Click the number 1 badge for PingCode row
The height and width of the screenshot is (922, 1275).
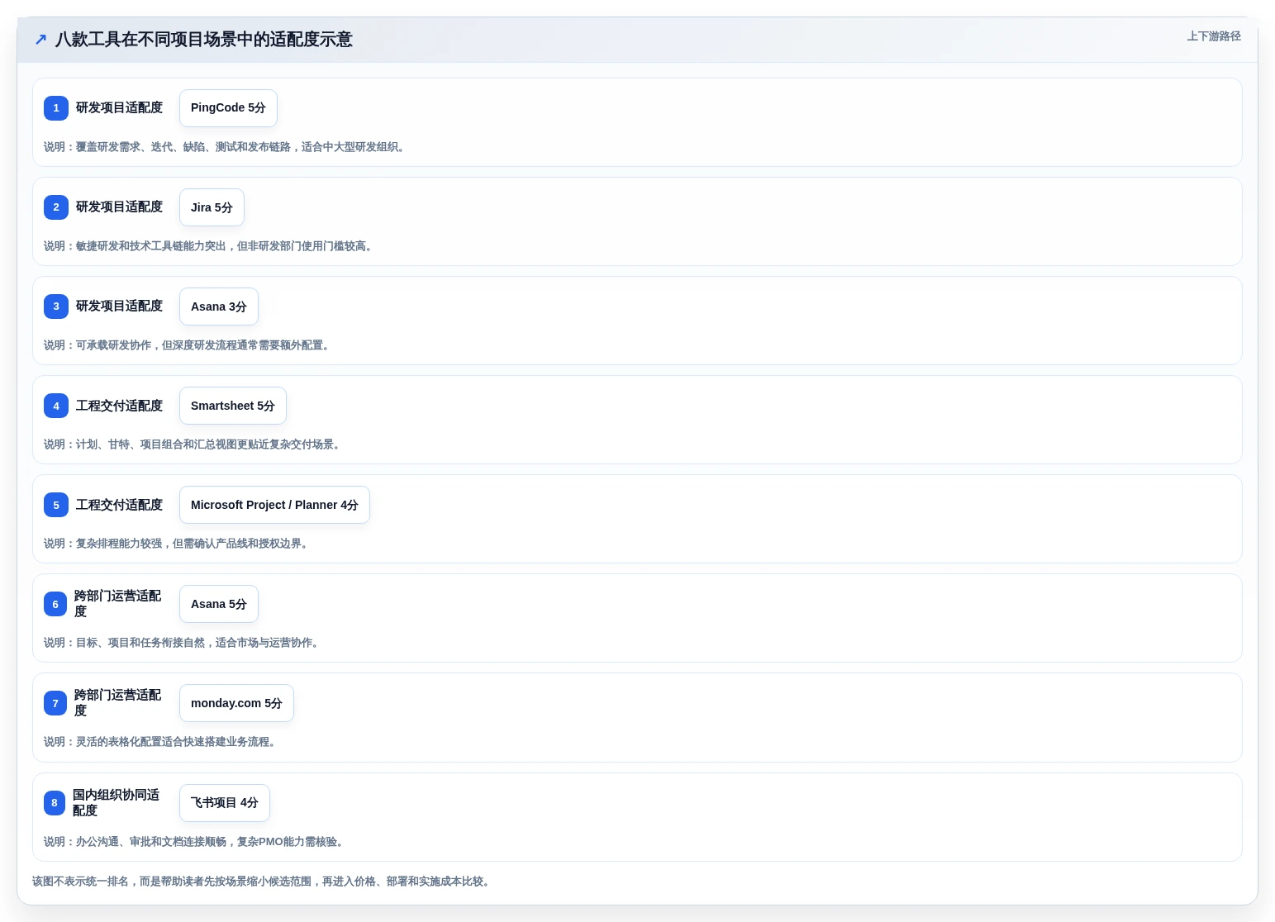[56, 108]
